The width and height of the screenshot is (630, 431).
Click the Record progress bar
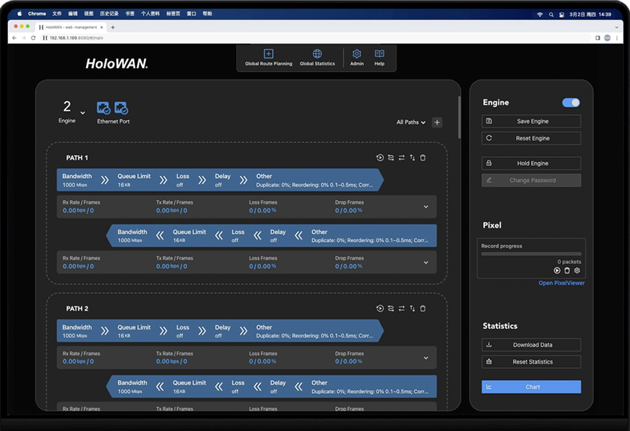pyautogui.click(x=531, y=254)
